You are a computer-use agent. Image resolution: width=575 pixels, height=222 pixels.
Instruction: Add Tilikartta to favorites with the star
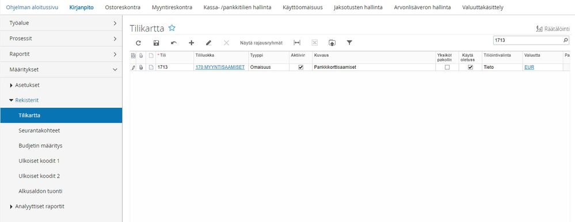tap(172, 28)
